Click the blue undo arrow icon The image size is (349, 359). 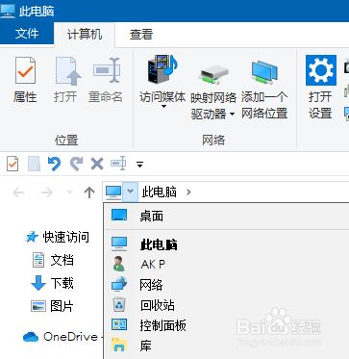54,164
